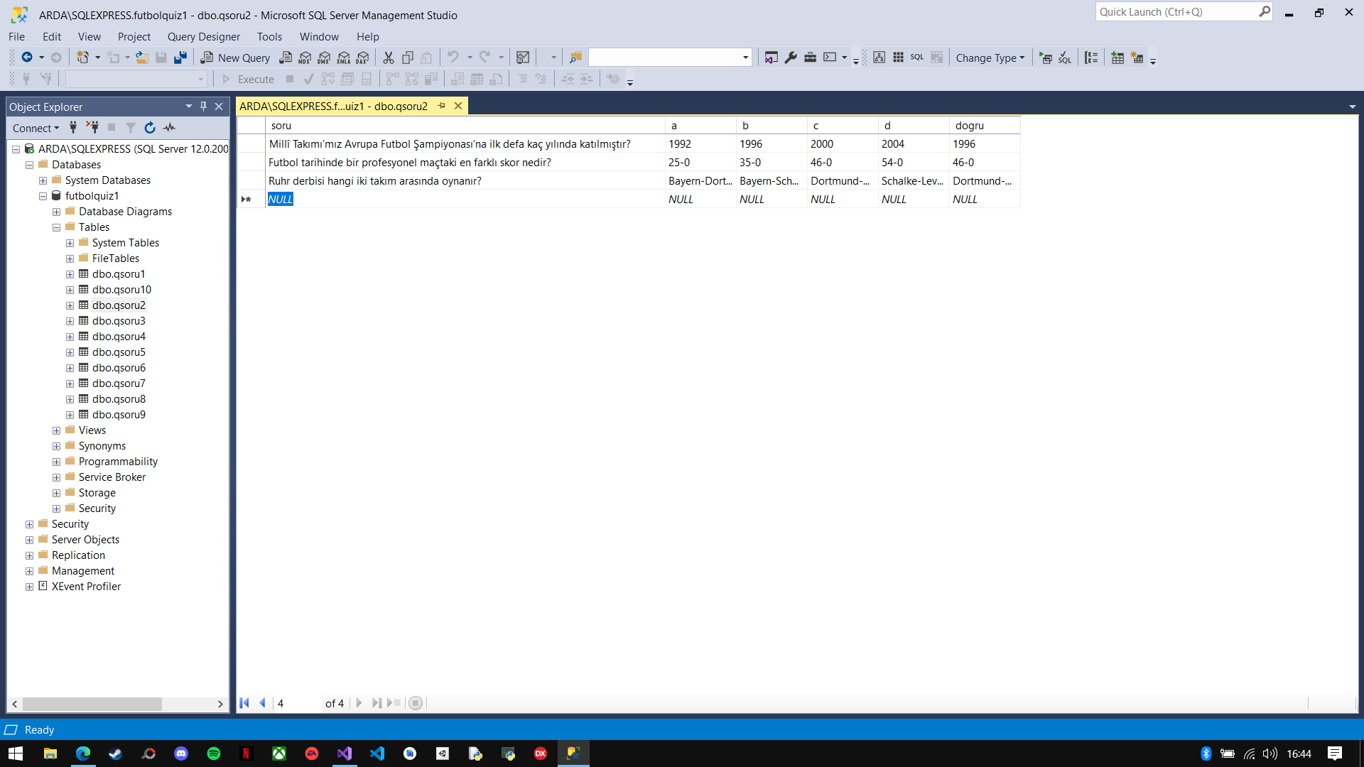Open the Tools menu
This screenshot has height=767, width=1364.
[269, 36]
